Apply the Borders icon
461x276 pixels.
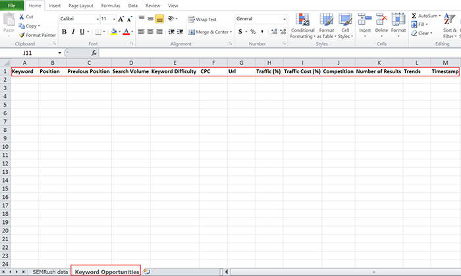pos(98,32)
